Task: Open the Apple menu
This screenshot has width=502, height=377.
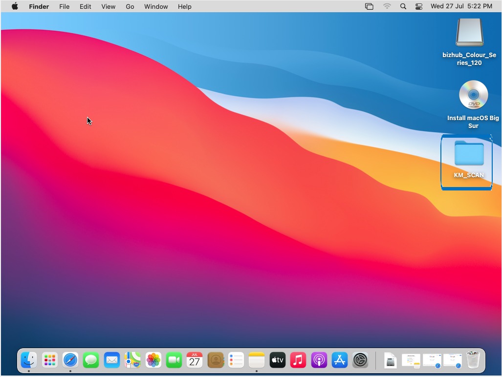Action: (15, 6)
